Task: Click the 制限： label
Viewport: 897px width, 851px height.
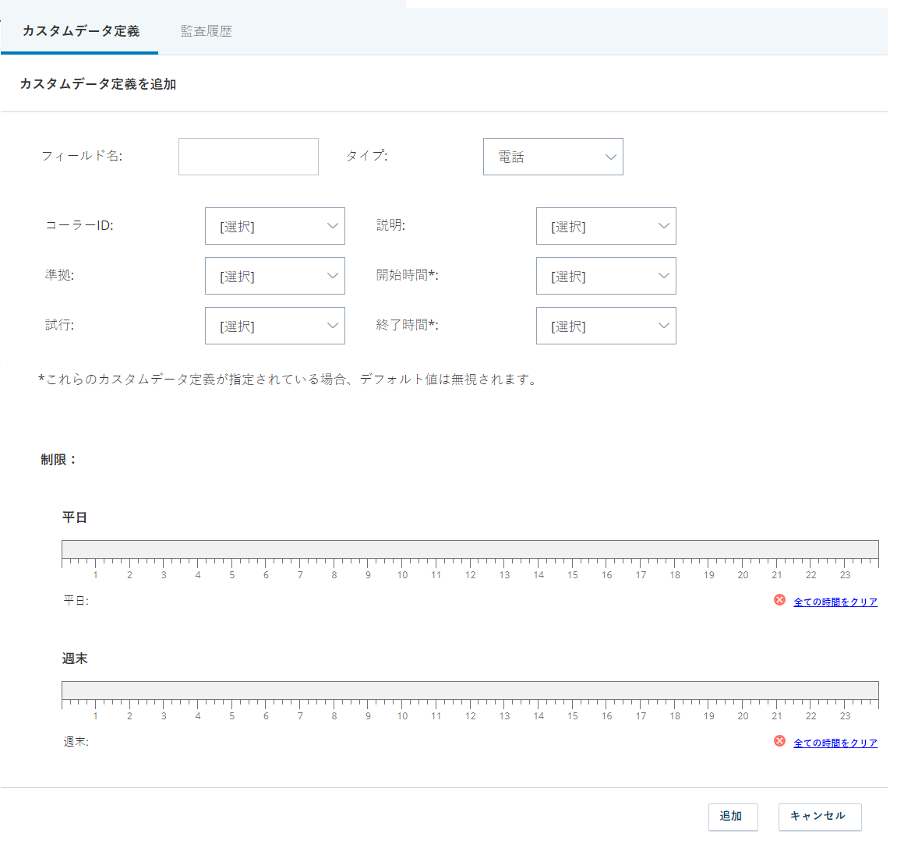Action: point(58,459)
